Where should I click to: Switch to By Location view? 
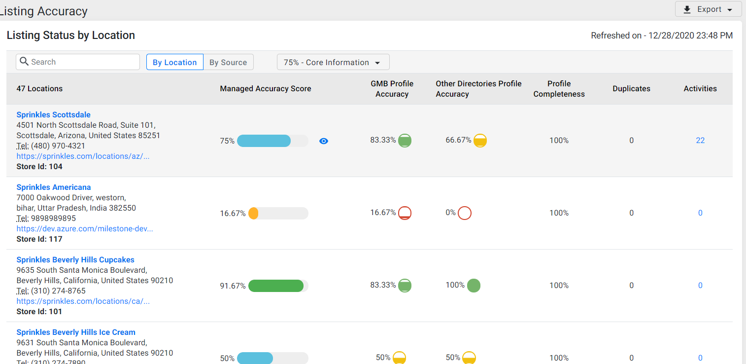174,62
